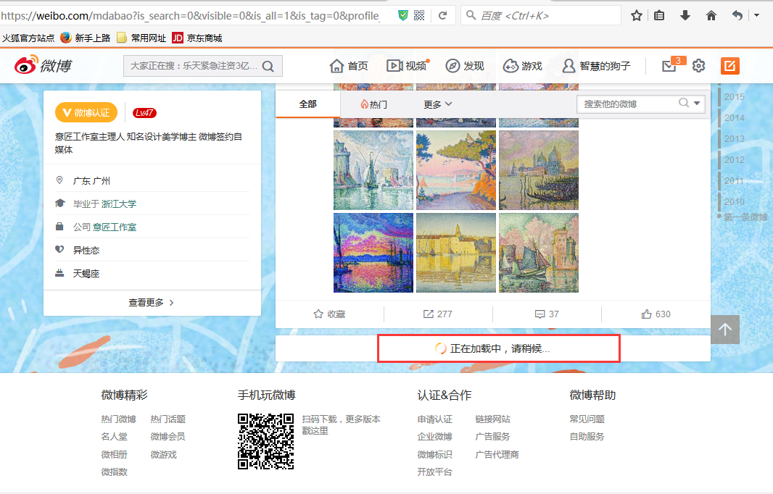Screen dimensions: 773x494
Task: Open the 开放平台 footer link
Action: tap(435, 472)
